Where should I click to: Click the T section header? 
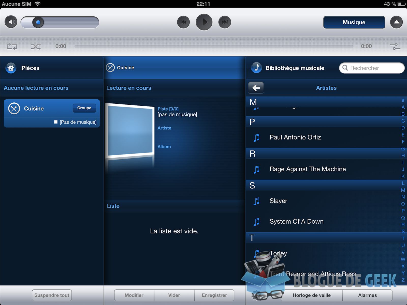click(323, 238)
